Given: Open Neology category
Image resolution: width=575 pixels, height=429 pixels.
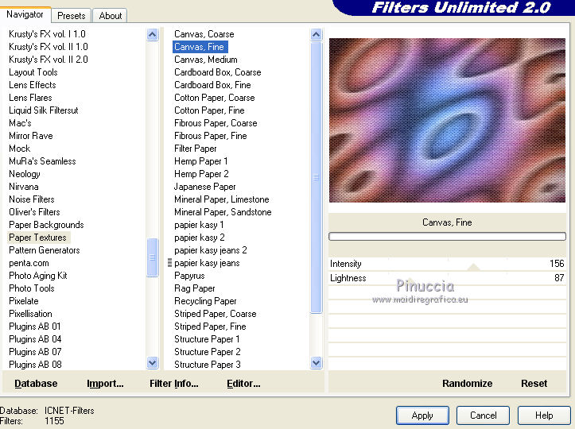Looking at the screenshot, I should [24, 174].
